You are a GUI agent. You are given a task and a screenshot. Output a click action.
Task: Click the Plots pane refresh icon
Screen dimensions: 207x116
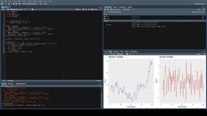pyautogui.click(x=205, y=54)
